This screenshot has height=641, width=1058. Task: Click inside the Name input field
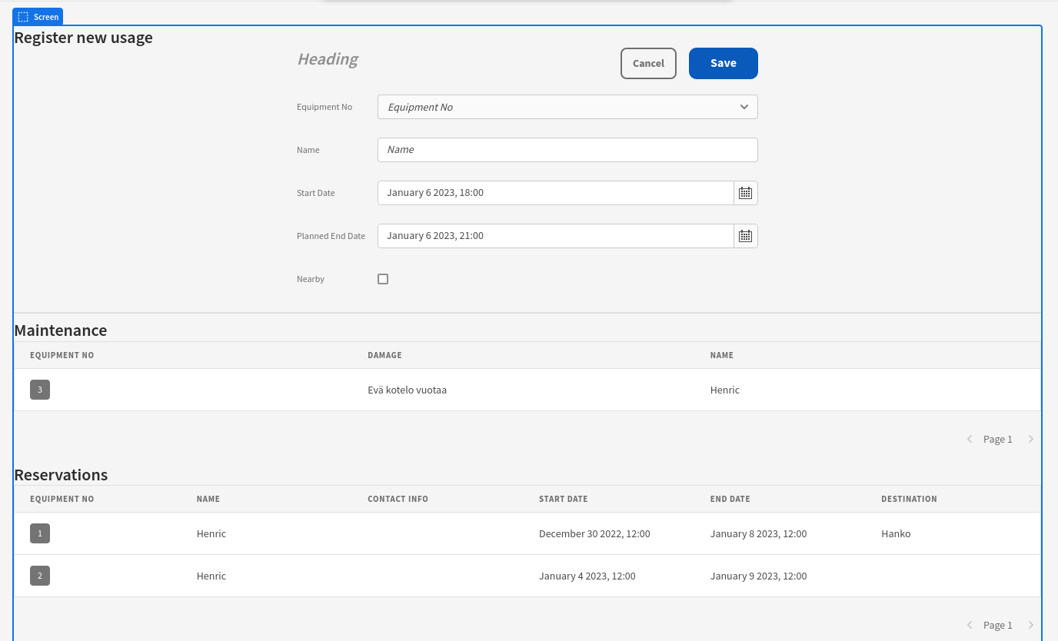567,149
